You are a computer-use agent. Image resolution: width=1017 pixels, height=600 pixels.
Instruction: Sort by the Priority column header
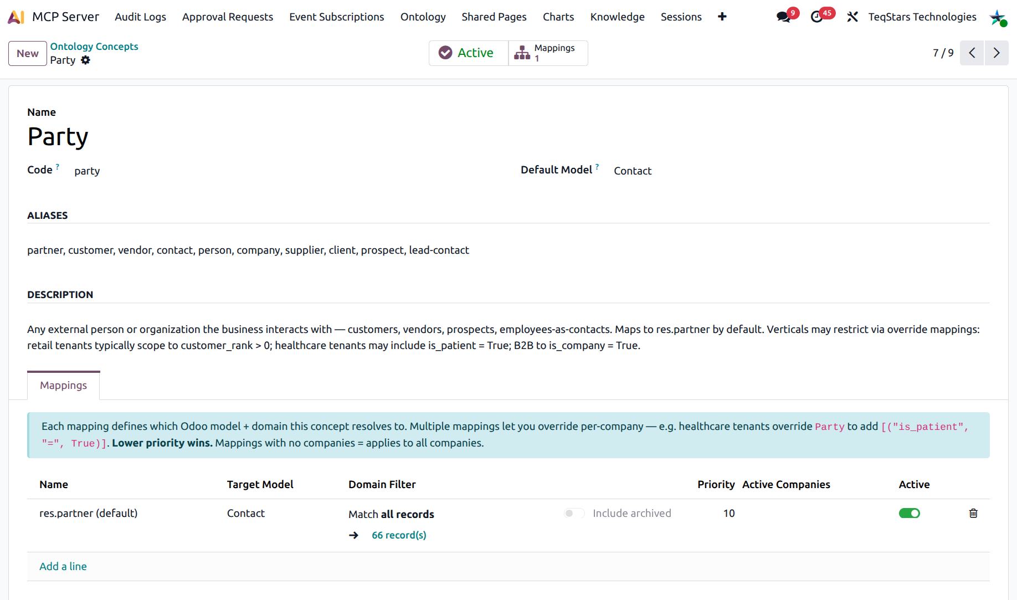pyautogui.click(x=716, y=484)
